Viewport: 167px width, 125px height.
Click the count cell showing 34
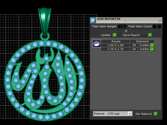(134, 49)
